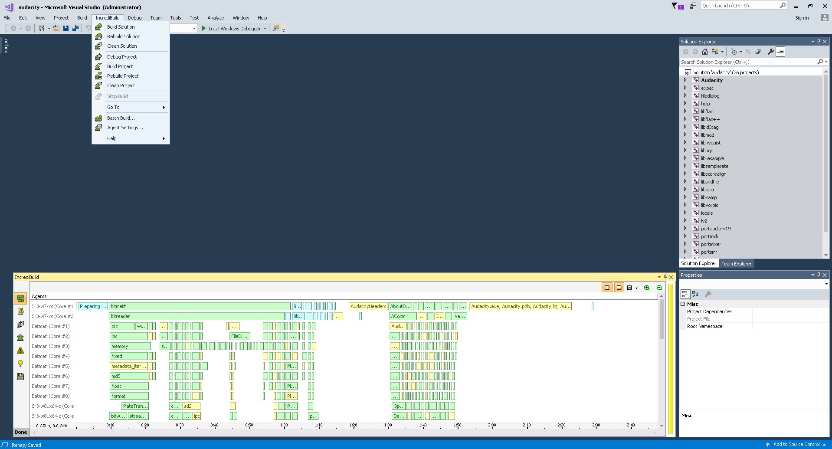The image size is (832, 449).
Task: Click the Home icon in Solution Explorer
Action: 705,52
